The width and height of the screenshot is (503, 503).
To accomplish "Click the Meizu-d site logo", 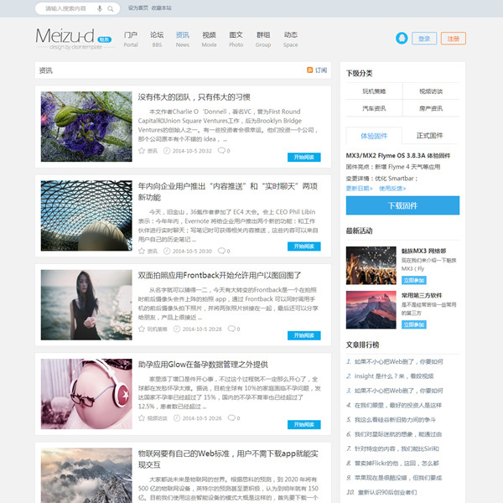I will click(x=74, y=39).
